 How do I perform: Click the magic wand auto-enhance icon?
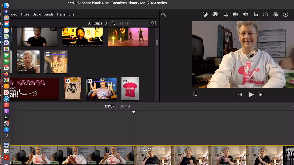pyautogui.click(x=163, y=14)
